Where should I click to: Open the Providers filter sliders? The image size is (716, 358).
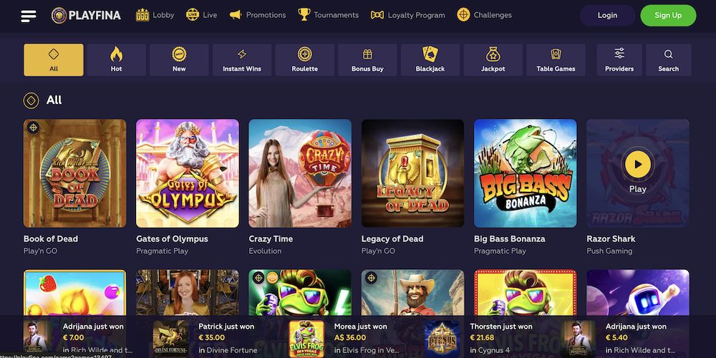coord(619,60)
